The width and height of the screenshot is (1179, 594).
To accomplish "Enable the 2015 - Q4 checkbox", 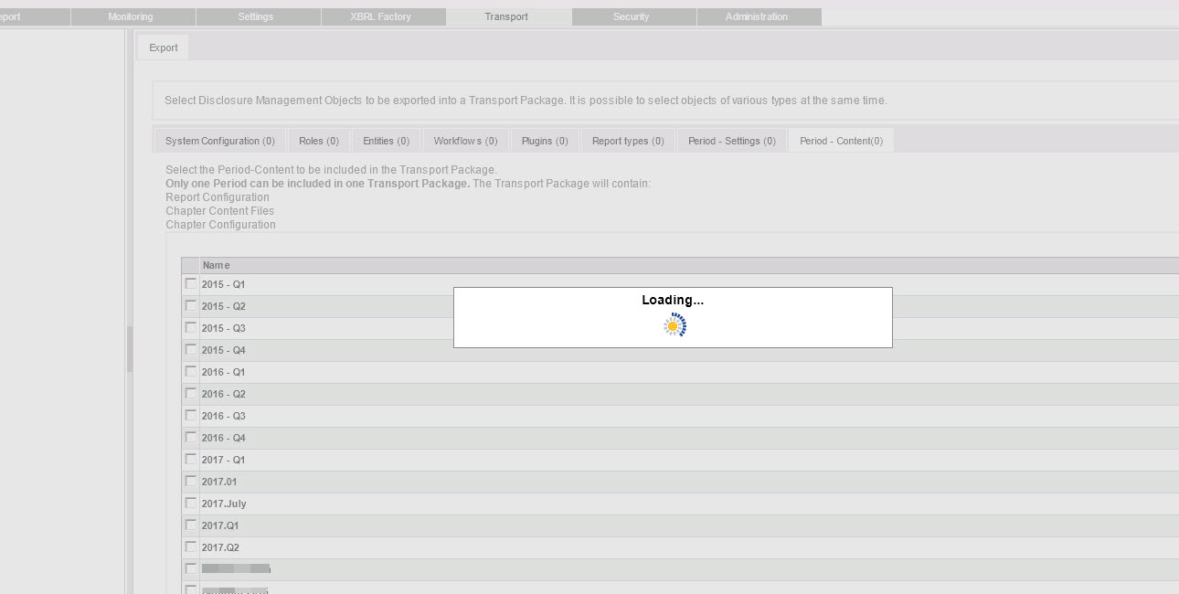I will point(190,349).
